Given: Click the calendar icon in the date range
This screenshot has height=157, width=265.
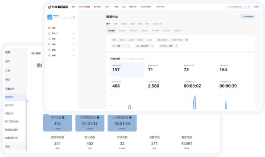Looking at the screenshot, I should [x=187, y=40].
